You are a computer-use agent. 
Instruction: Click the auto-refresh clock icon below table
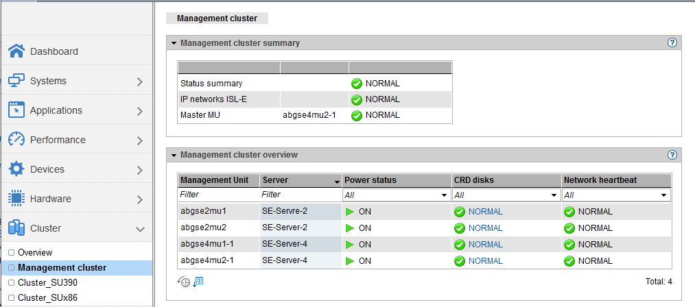183,282
